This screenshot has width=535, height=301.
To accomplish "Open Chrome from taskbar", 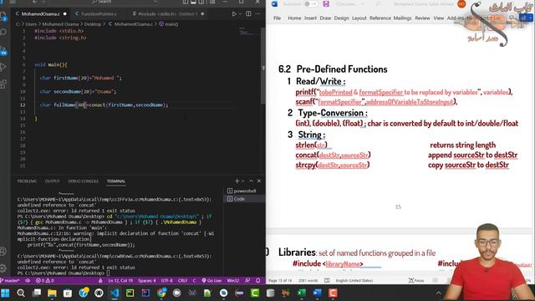I will tap(161, 293).
